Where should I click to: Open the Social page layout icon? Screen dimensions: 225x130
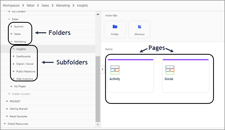[x=170, y=70]
